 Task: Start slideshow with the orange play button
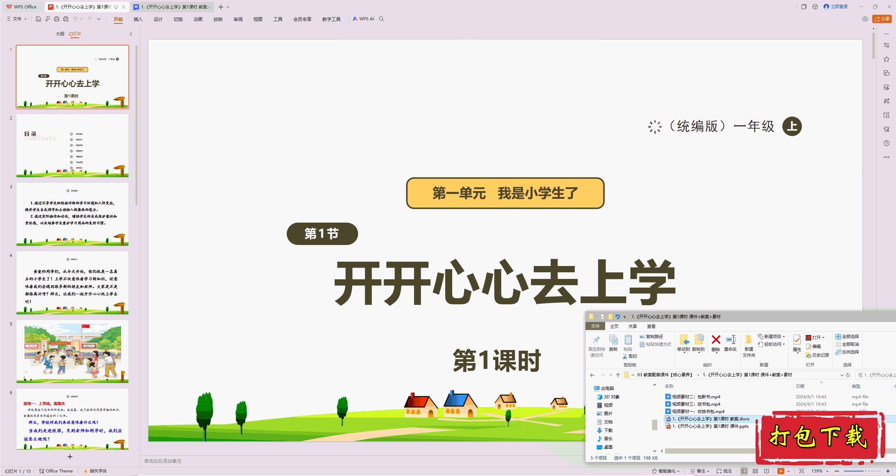click(x=781, y=471)
